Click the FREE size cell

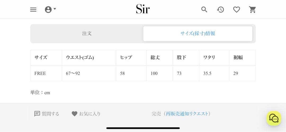(x=40, y=73)
